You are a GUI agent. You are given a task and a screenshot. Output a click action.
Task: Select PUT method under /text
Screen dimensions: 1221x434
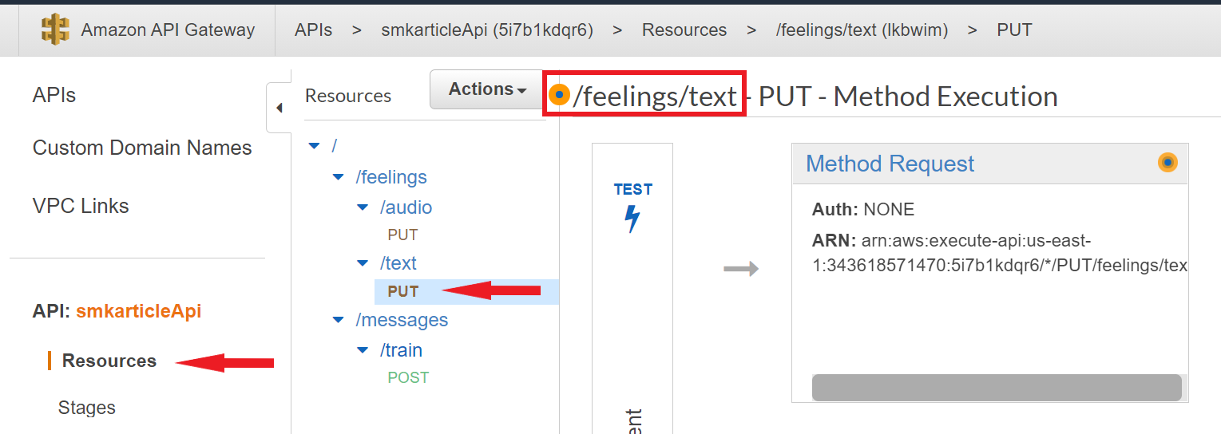[x=403, y=291]
